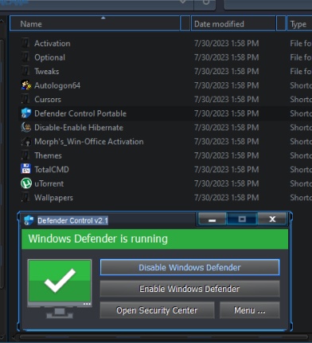Click the Autologon64 shortcut icon
Viewport: 312px width, 343px height.
pyautogui.click(x=26, y=85)
